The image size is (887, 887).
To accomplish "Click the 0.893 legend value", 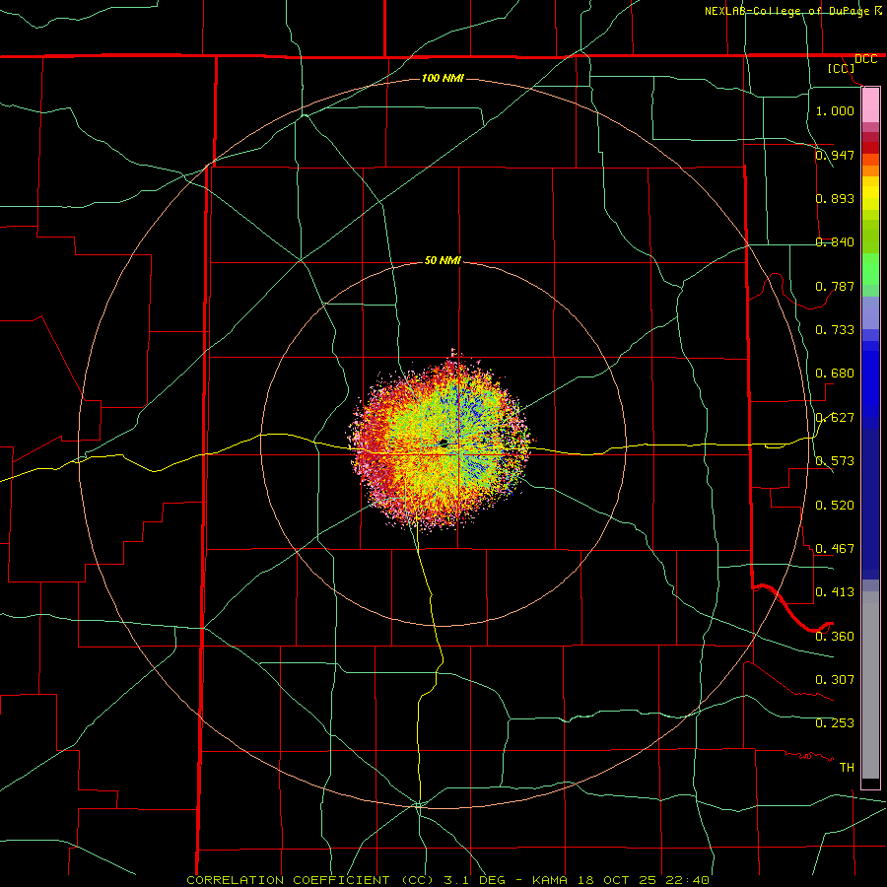I will pyautogui.click(x=835, y=198).
